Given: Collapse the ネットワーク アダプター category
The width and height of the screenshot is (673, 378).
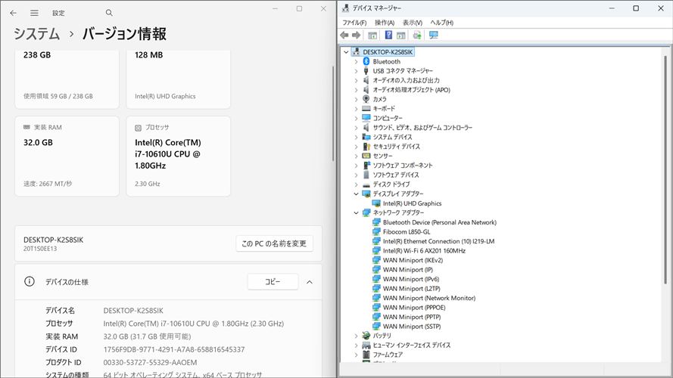Looking at the screenshot, I should pyautogui.click(x=356, y=213).
